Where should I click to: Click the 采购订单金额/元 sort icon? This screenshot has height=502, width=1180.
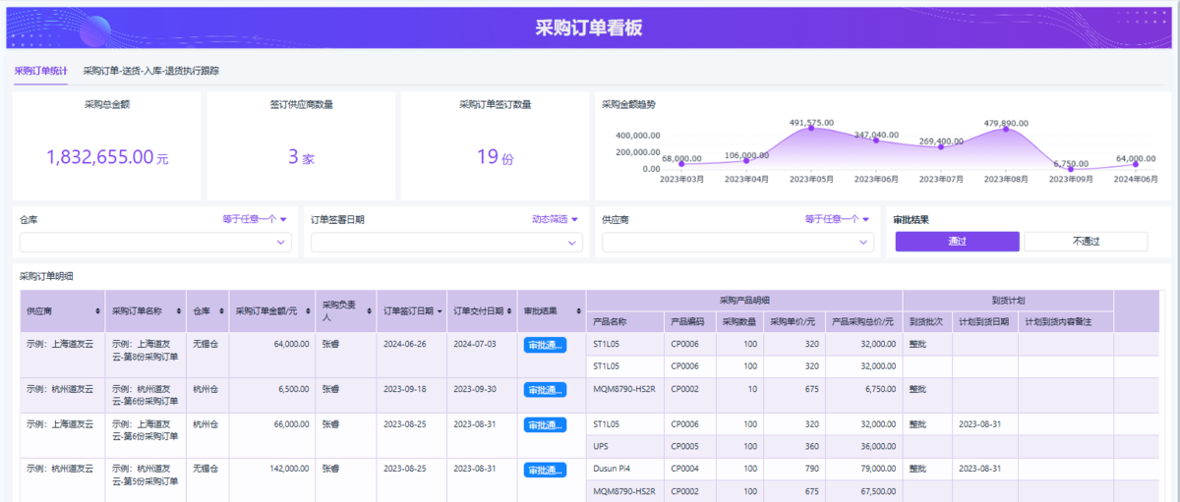pyautogui.click(x=305, y=311)
